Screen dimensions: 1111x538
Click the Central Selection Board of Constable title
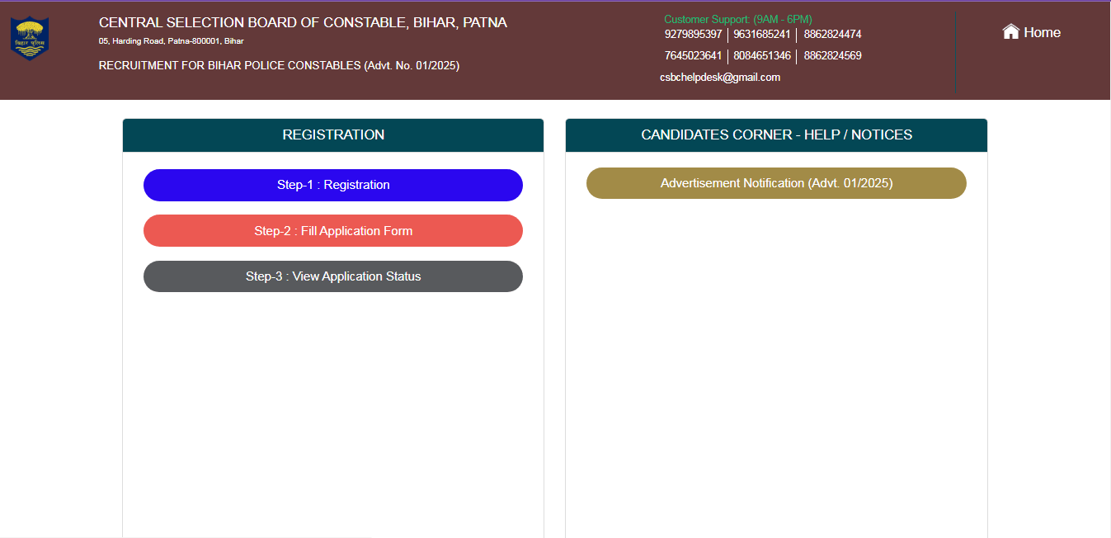point(303,23)
